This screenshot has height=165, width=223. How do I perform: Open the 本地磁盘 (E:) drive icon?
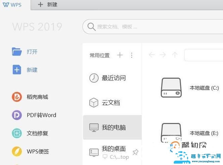[x=171, y=132]
